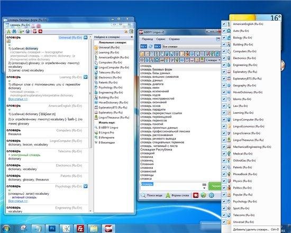Open source language Ru dropdown
291x233 pixels.
coord(143,47)
